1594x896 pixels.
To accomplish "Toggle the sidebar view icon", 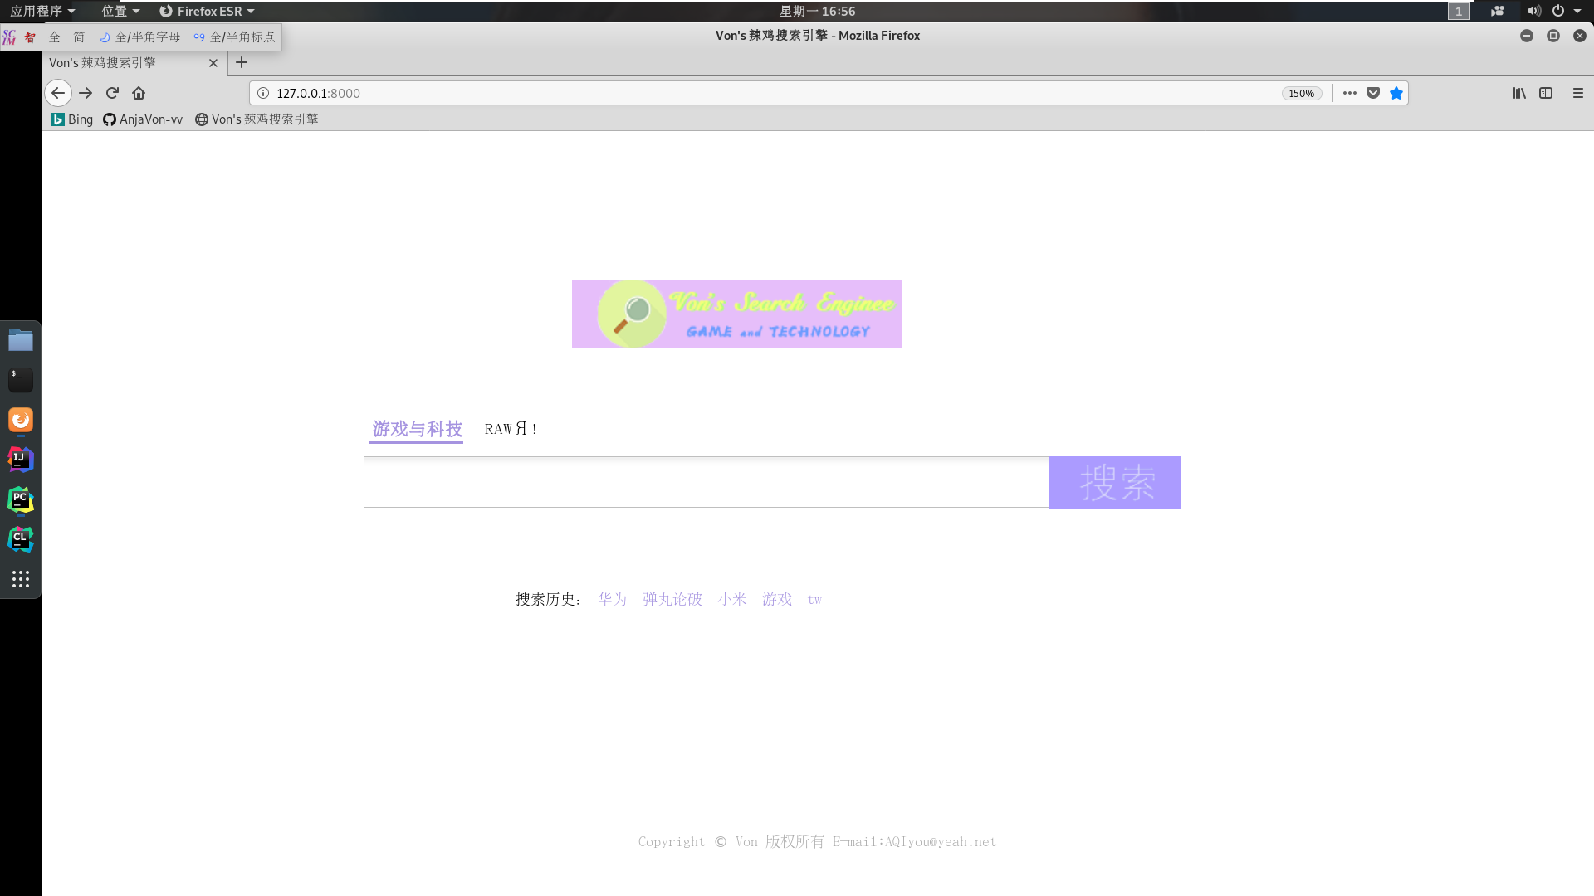I will [1546, 93].
